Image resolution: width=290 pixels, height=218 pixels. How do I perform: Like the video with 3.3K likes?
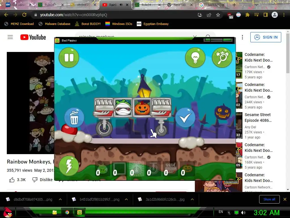pos(17,180)
